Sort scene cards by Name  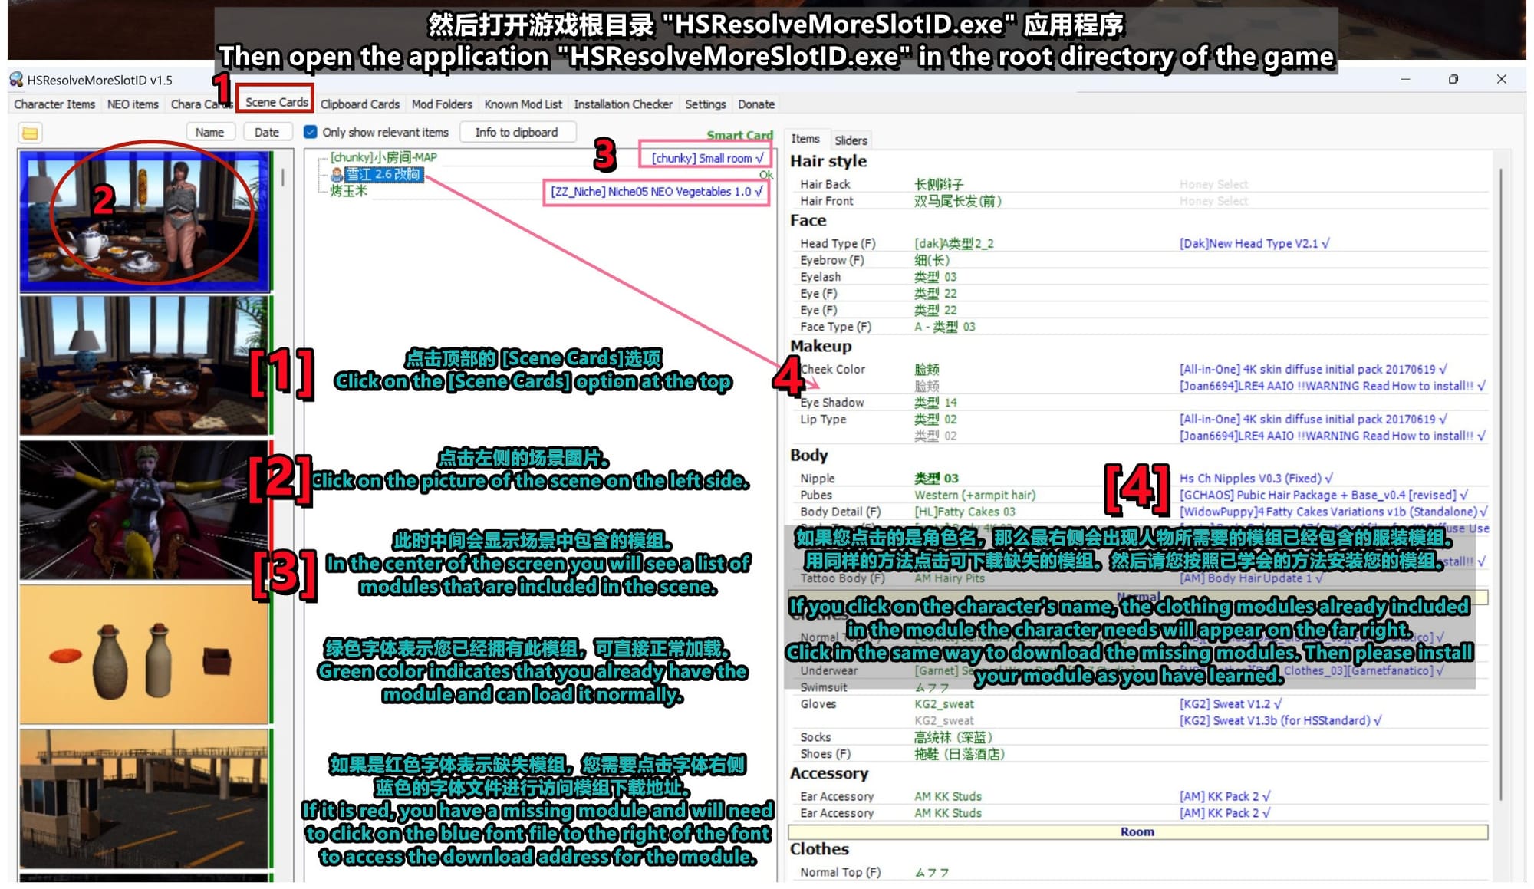(209, 132)
